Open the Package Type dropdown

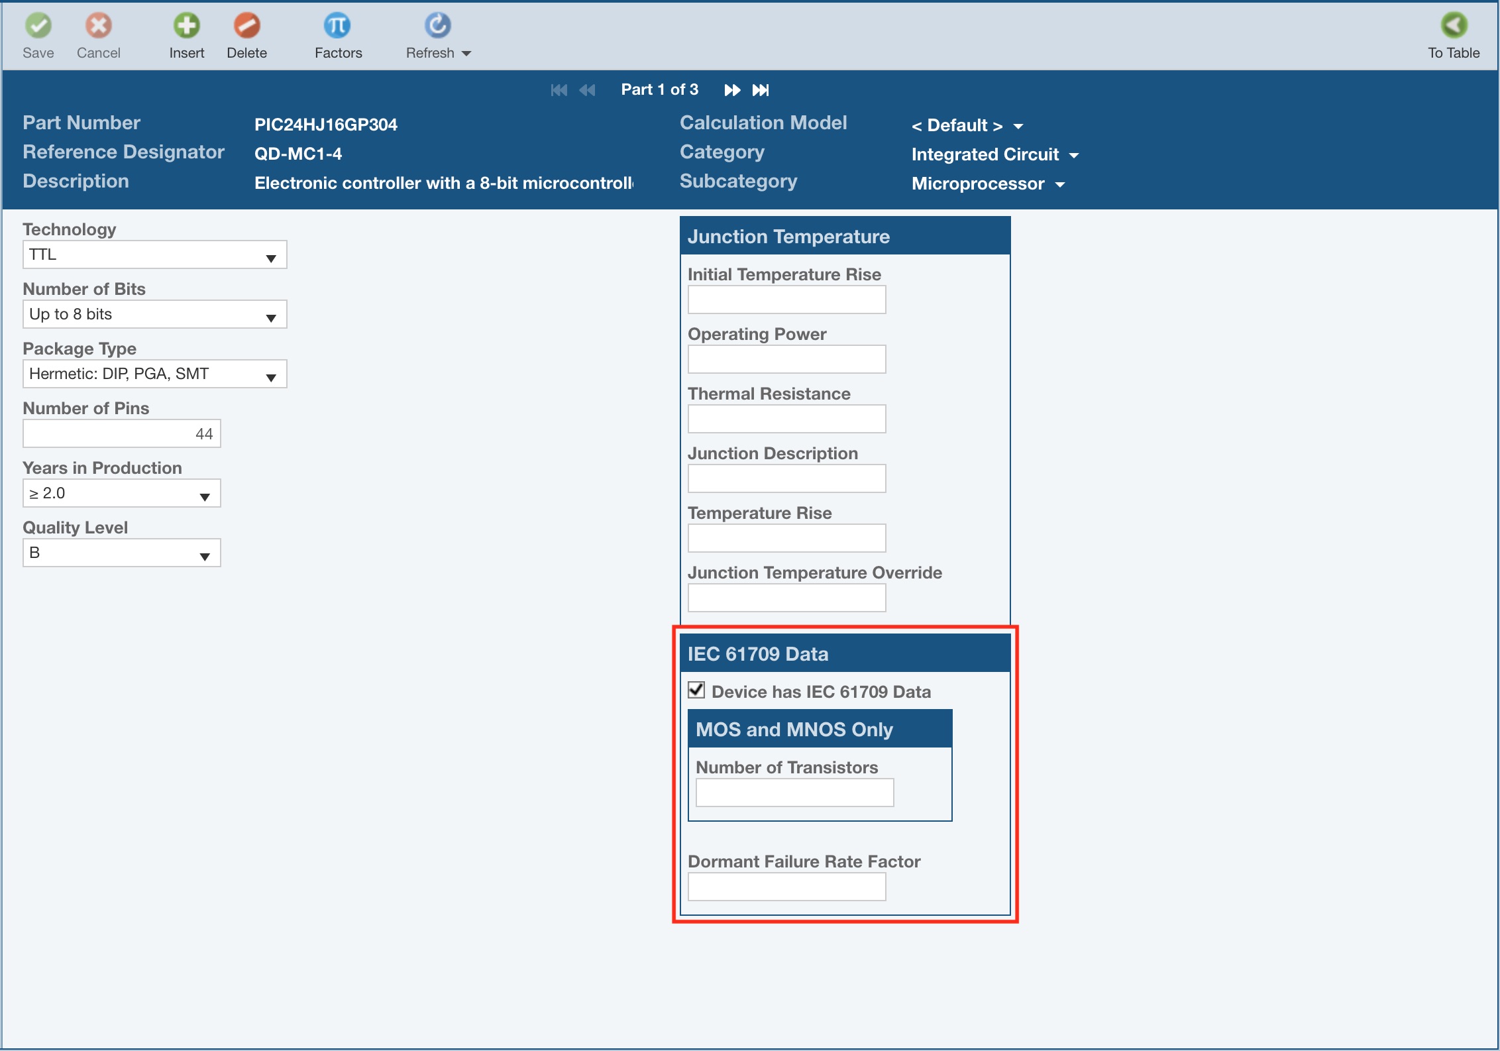coord(154,374)
